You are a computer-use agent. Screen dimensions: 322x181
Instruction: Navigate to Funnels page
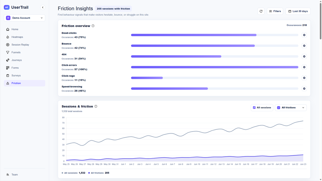coord(24,52)
